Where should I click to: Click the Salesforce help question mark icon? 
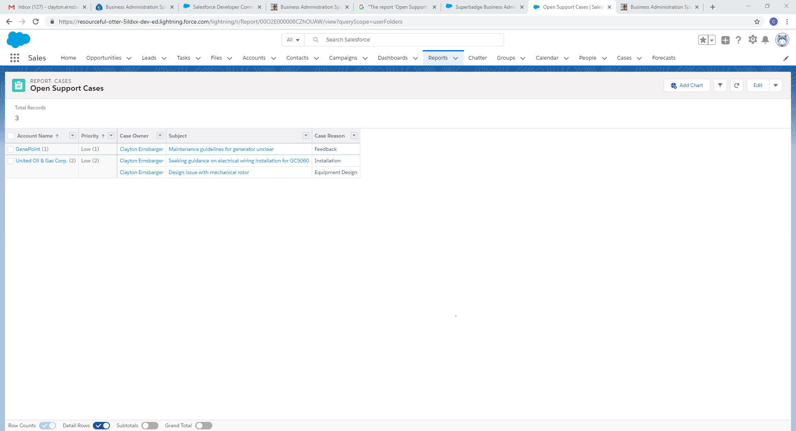pos(738,40)
